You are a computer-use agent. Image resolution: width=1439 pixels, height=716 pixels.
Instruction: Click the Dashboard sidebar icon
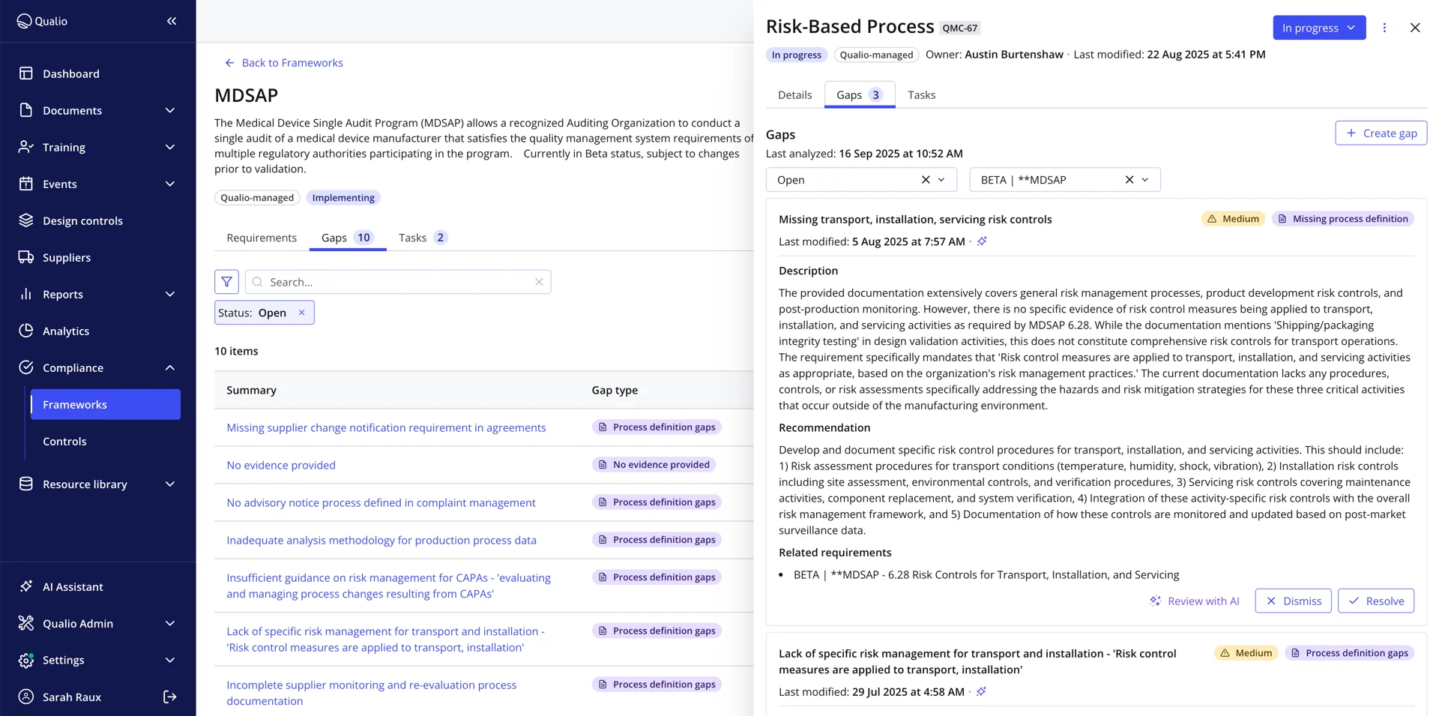coord(26,73)
